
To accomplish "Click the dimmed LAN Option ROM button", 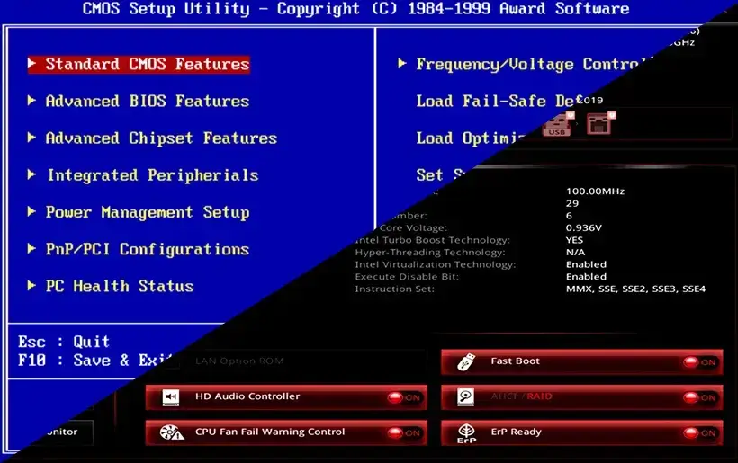I will (x=286, y=361).
